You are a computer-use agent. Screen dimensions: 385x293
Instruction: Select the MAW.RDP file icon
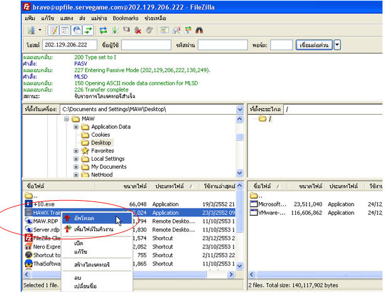28,221
